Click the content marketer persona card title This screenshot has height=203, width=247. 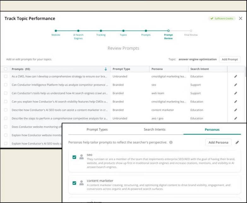(100, 181)
